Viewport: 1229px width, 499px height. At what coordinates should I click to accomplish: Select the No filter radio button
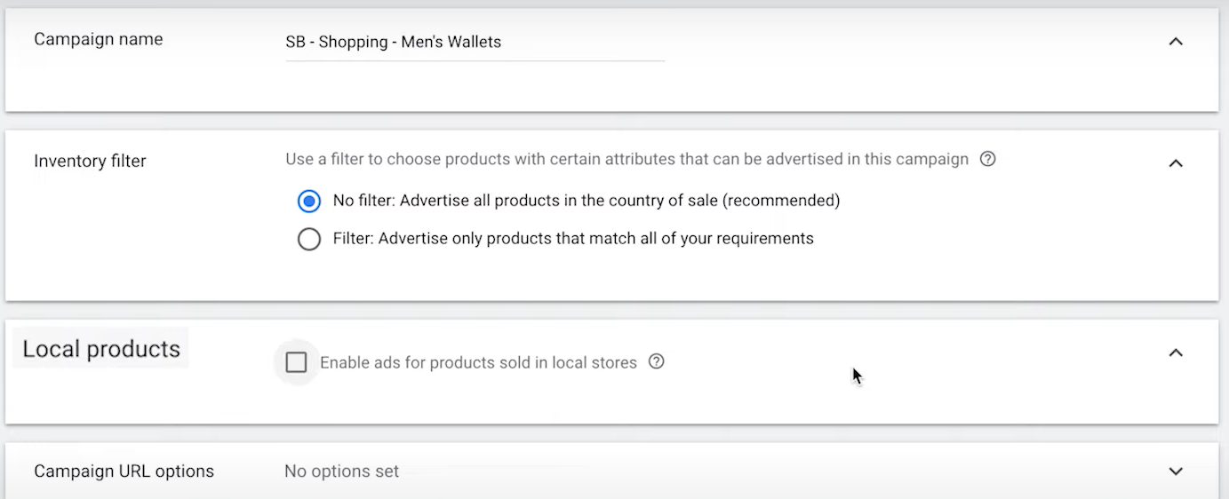point(309,202)
